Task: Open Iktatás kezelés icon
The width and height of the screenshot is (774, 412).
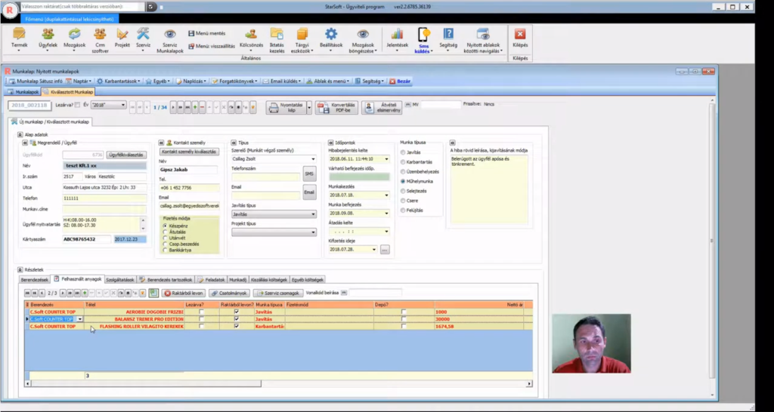Action: [x=277, y=34]
